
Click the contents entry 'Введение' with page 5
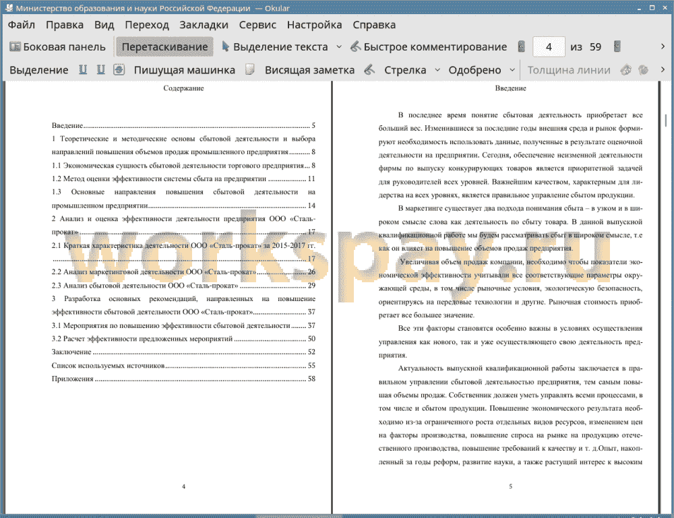(183, 125)
